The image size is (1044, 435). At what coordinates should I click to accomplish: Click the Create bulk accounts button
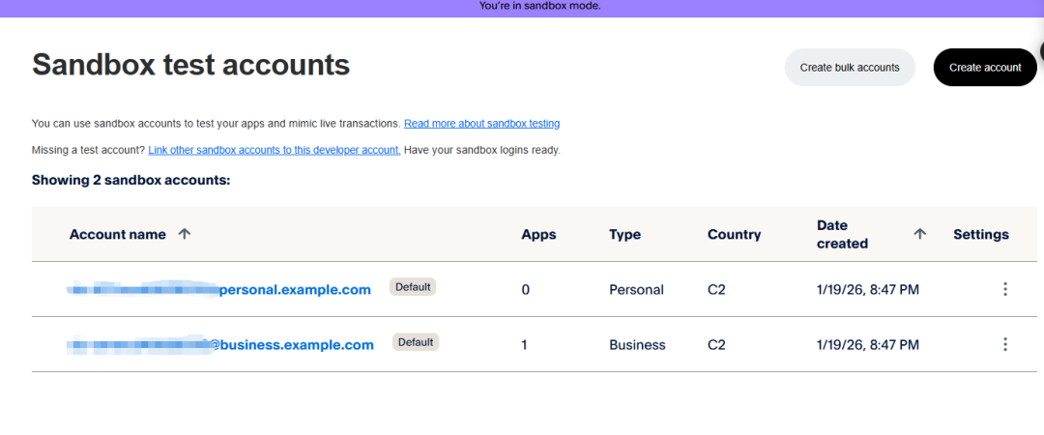coord(850,68)
